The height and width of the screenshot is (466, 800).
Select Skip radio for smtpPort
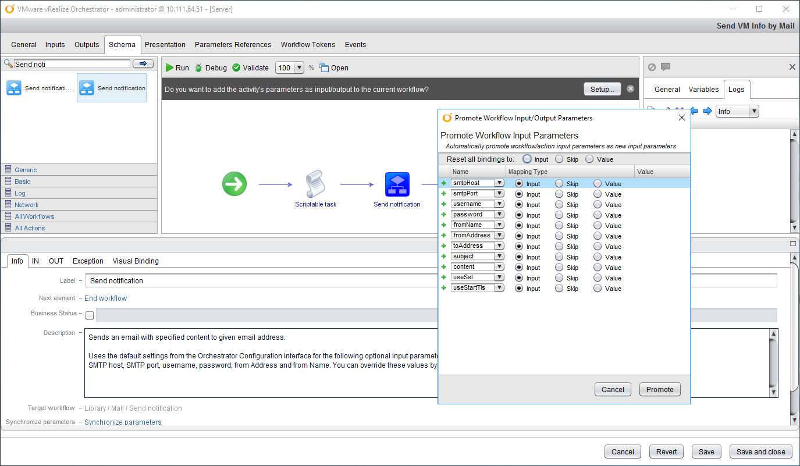point(559,194)
